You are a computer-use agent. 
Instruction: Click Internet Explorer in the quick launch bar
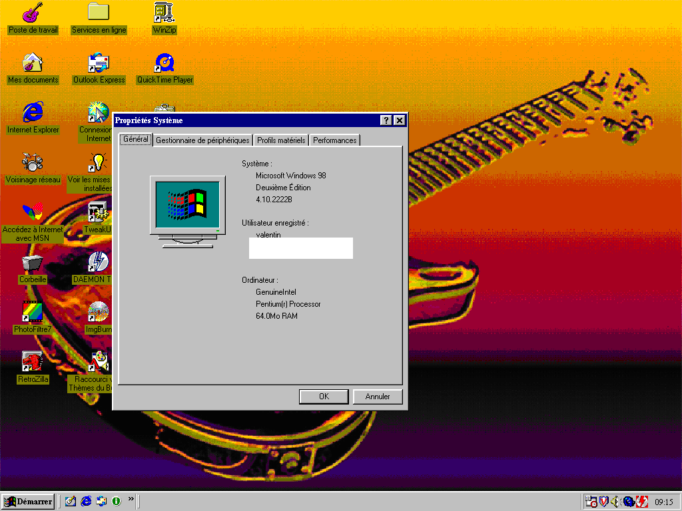(86, 501)
